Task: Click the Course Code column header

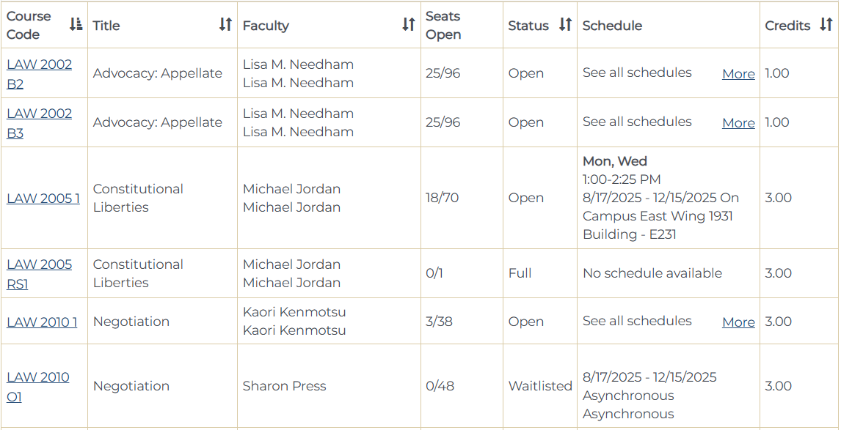Action: (x=29, y=25)
